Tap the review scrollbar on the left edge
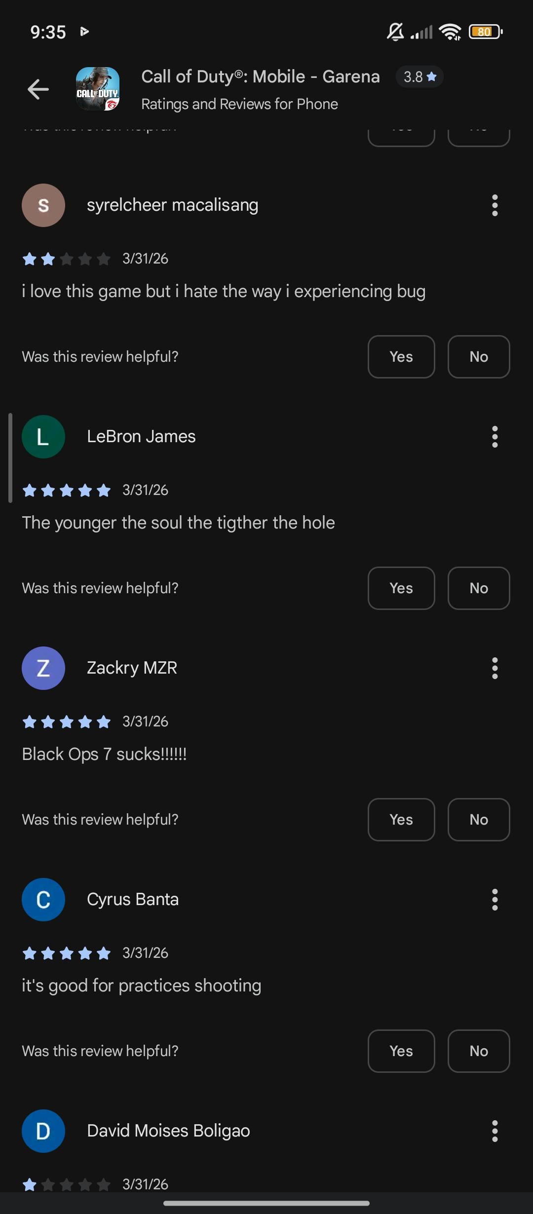533x1214 pixels. pyautogui.click(x=10, y=458)
